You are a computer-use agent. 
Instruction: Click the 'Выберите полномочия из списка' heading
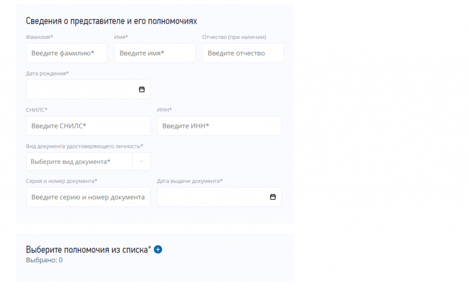88,249
